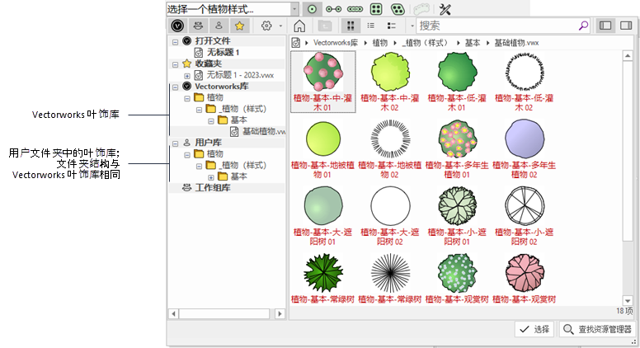Click the star icon next to 收藏夹
This screenshot has width=640, height=348.
point(187,63)
